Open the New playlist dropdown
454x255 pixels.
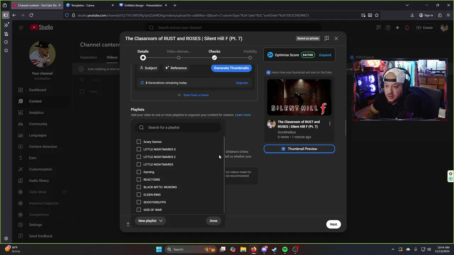pyautogui.click(x=150, y=221)
